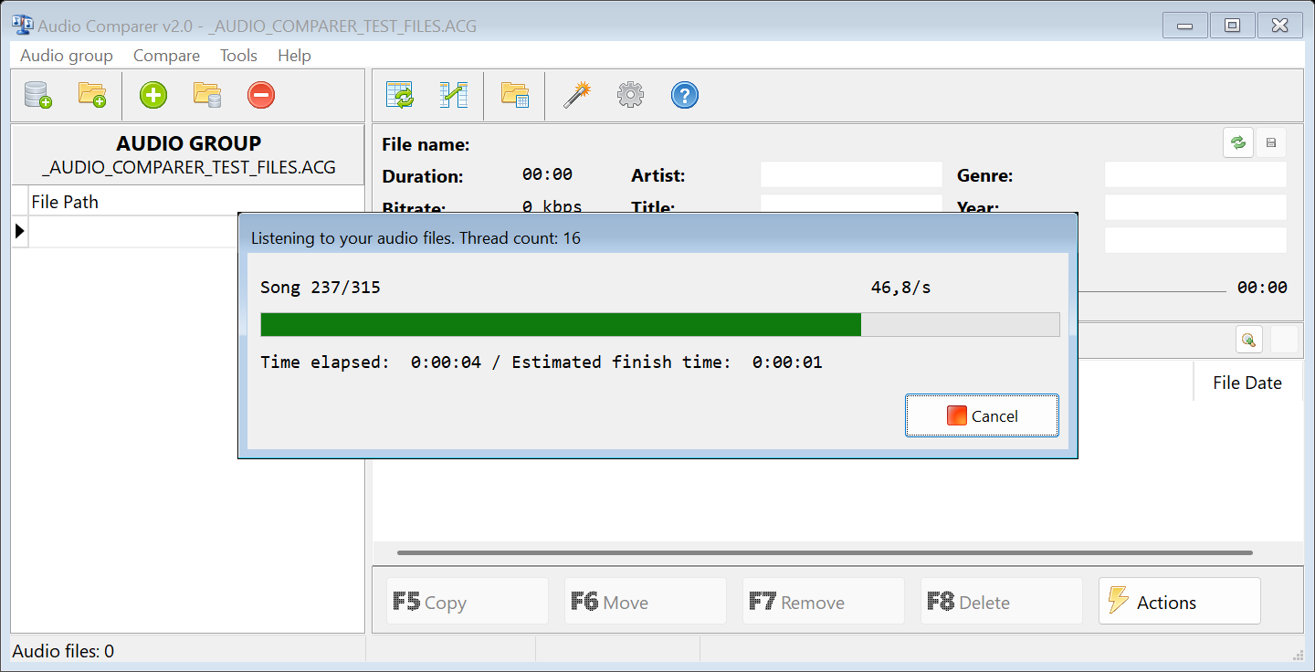Click the Genre input field

1195,175
